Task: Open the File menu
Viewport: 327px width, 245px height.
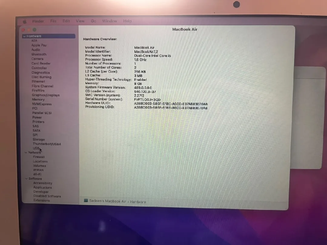Action: tap(53, 21)
